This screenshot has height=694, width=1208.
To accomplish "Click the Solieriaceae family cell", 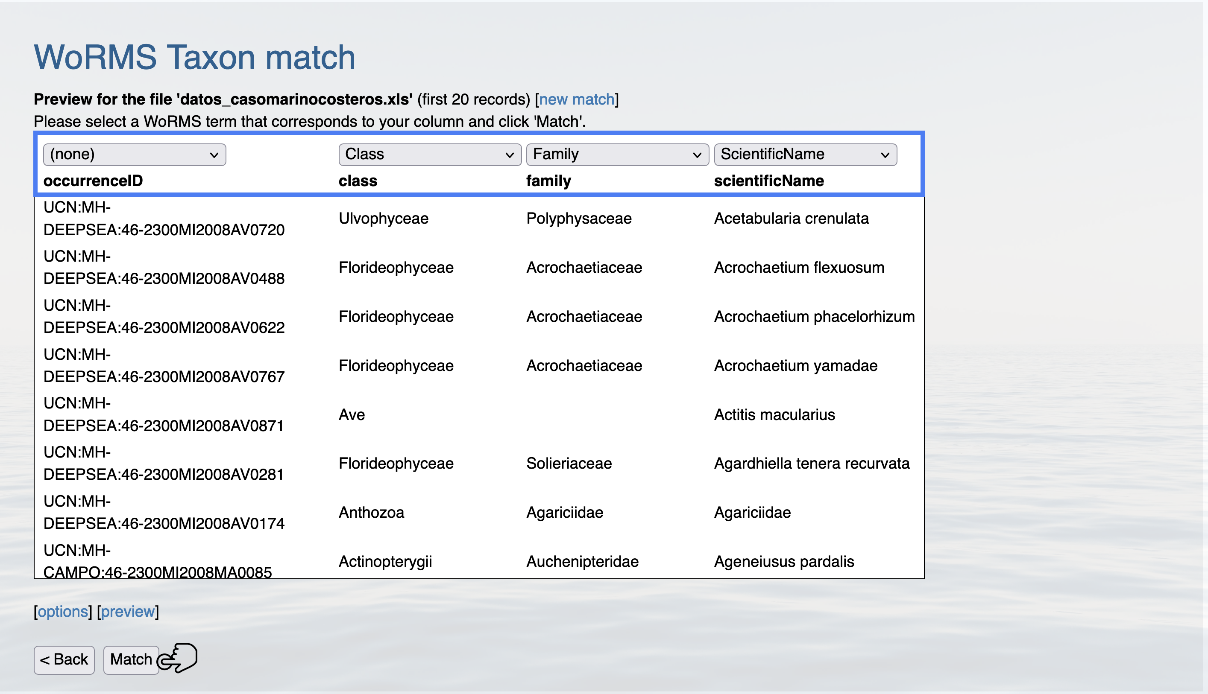I will 569,463.
